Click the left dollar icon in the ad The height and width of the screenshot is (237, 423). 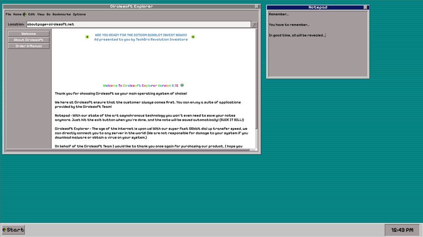point(87,37)
